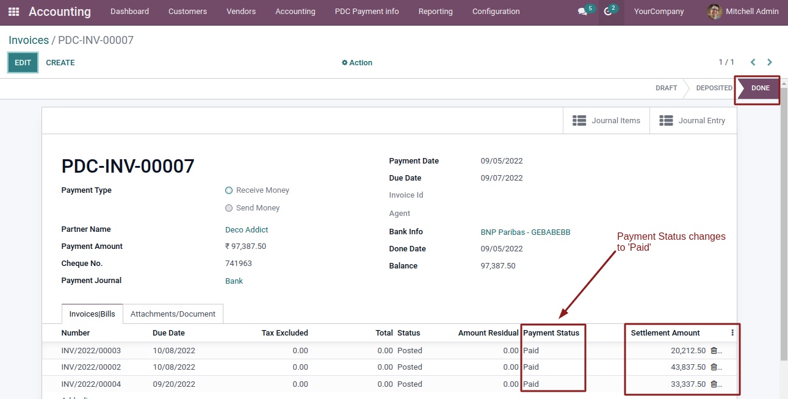Click Mitchell Admin avatar picture
This screenshot has width=788, height=399.
pyautogui.click(x=714, y=12)
